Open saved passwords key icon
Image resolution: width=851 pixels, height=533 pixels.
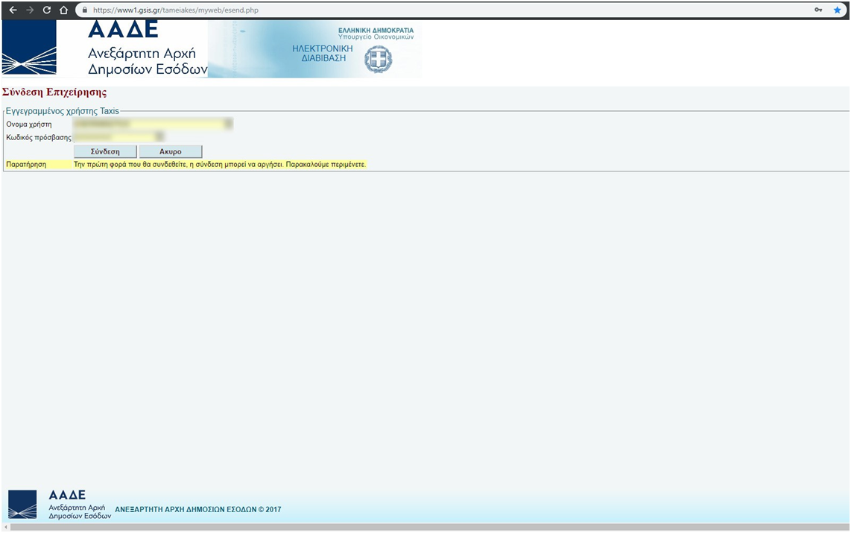click(818, 10)
